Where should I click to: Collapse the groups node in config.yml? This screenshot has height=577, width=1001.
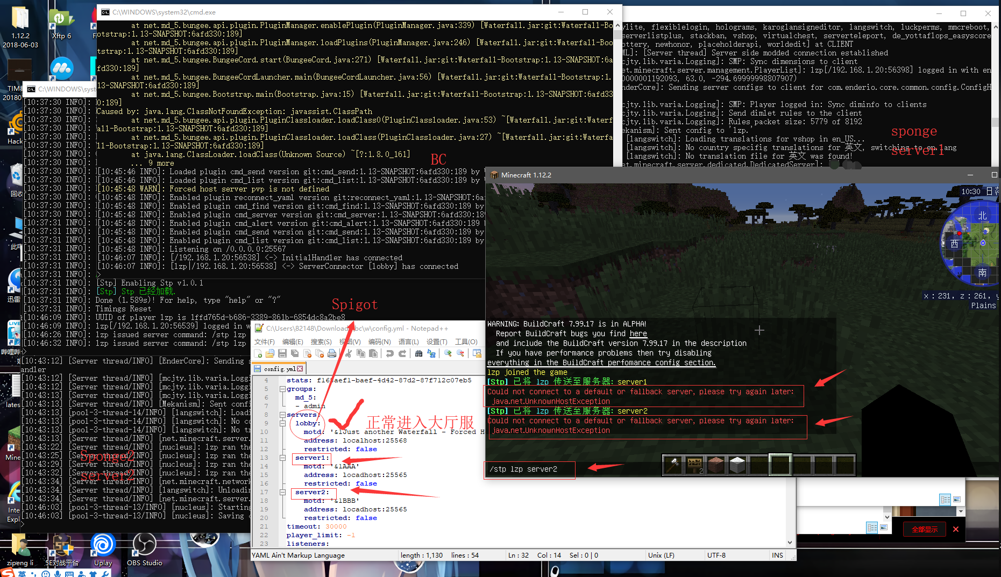pyautogui.click(x=282, y=389)
